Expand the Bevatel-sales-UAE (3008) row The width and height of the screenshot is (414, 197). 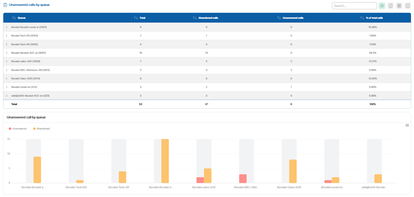tap(7, 61)
